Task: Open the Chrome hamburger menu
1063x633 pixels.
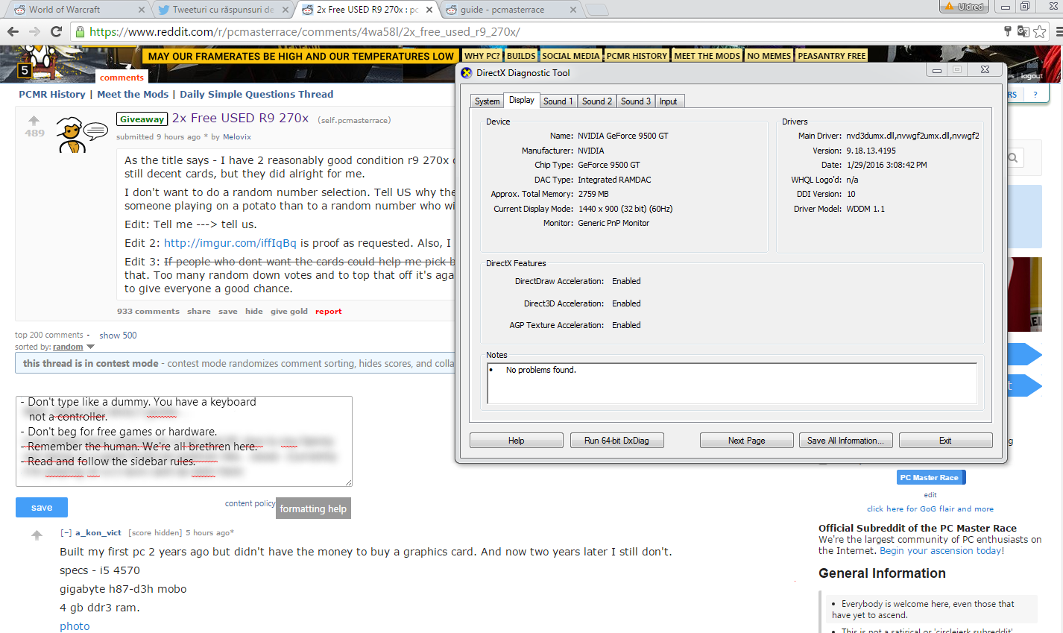Action: [x=1058, y=31]
